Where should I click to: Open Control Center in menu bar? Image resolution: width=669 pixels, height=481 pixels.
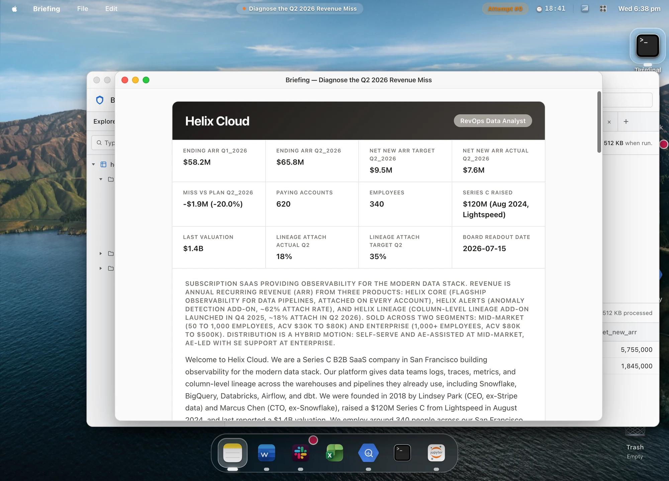[x=603, y=9]
